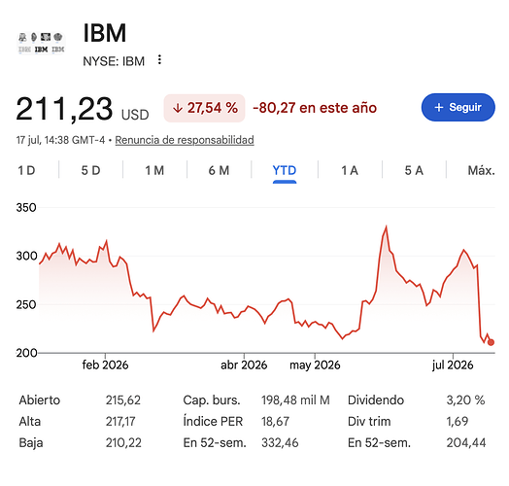Click the NYSE: IBM ticker label
The width and height of the screenshot is (509, 486).
tap(114, 61)
